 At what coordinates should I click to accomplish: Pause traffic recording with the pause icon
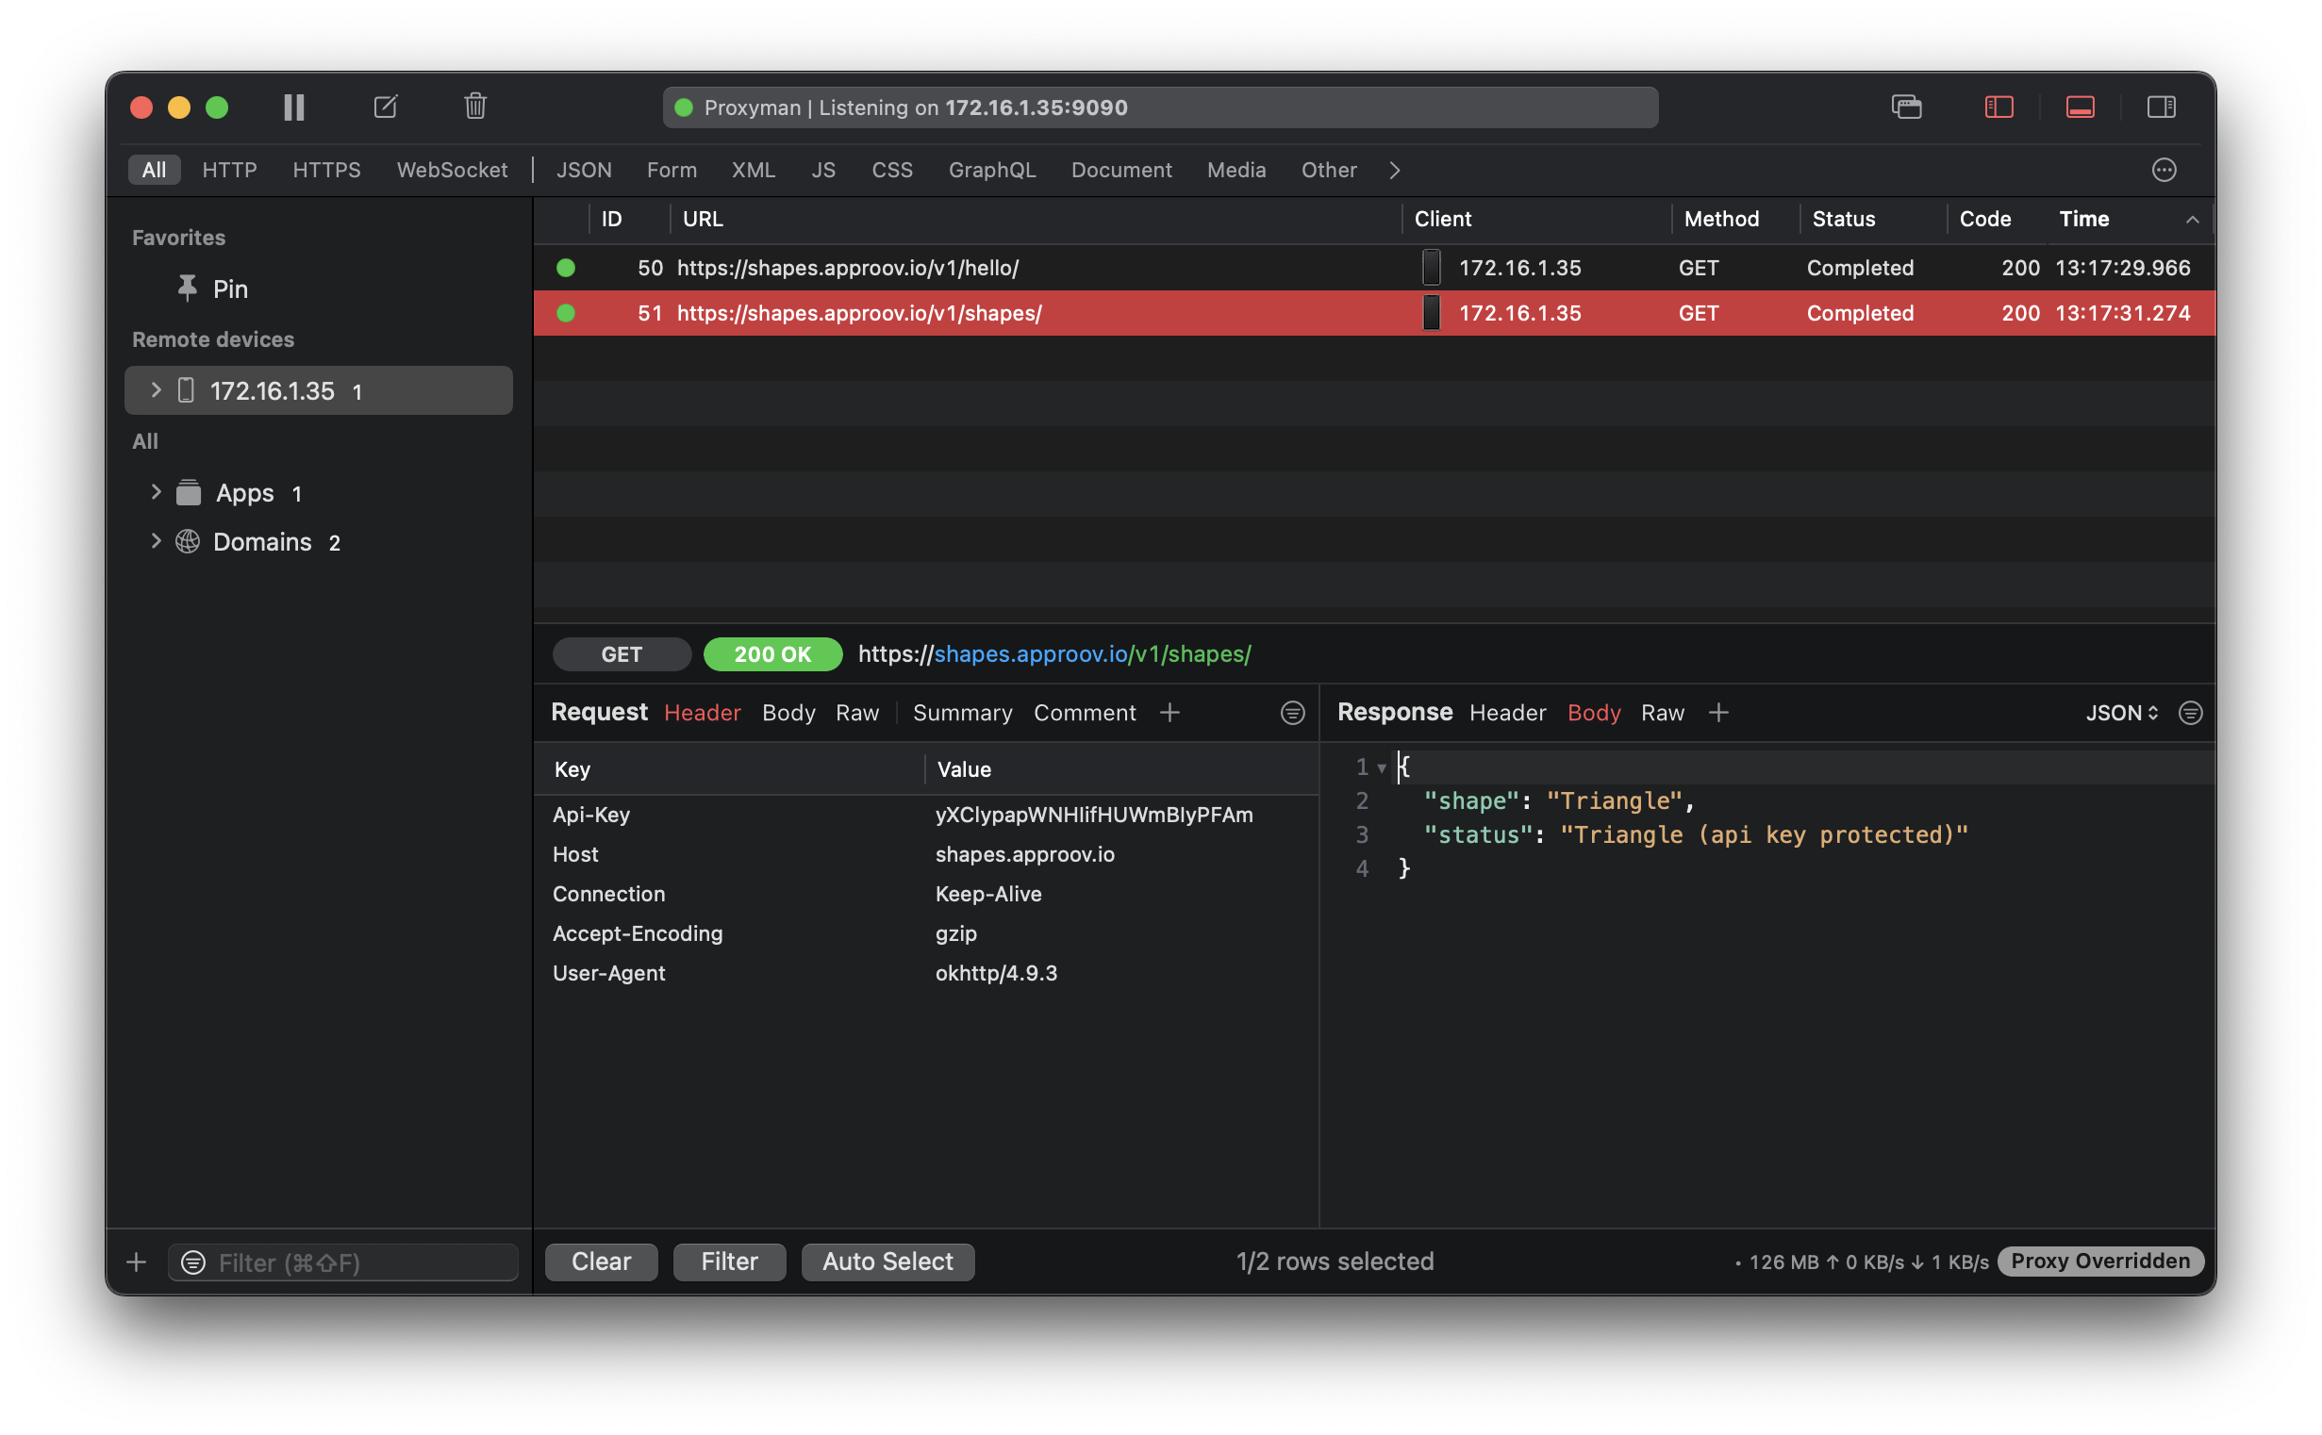[x=294, y=107]
